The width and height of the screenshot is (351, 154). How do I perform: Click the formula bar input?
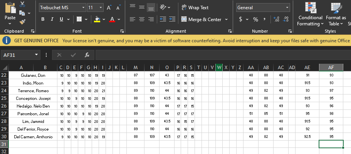coord(223,55)
